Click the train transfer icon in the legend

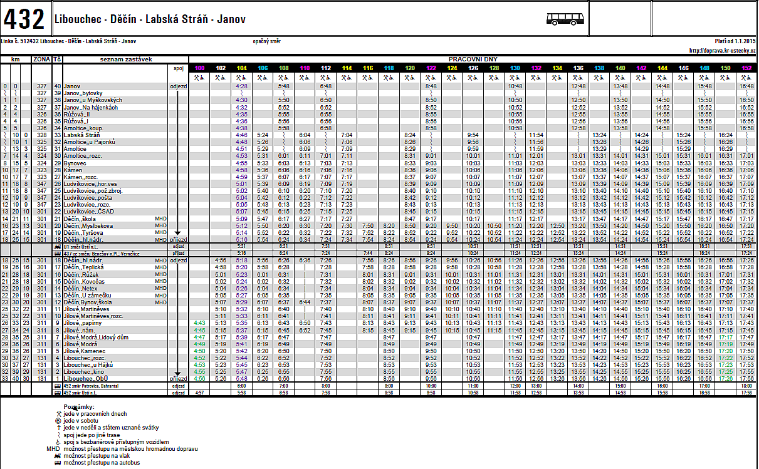coord(58,456)
